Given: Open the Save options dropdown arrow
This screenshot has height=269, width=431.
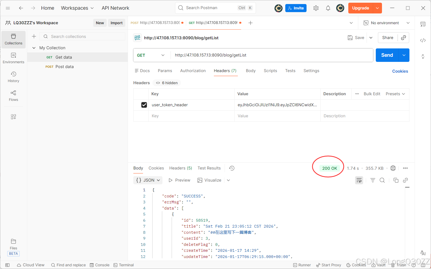Looking at the screenshot, I should [x=371, y=38].
